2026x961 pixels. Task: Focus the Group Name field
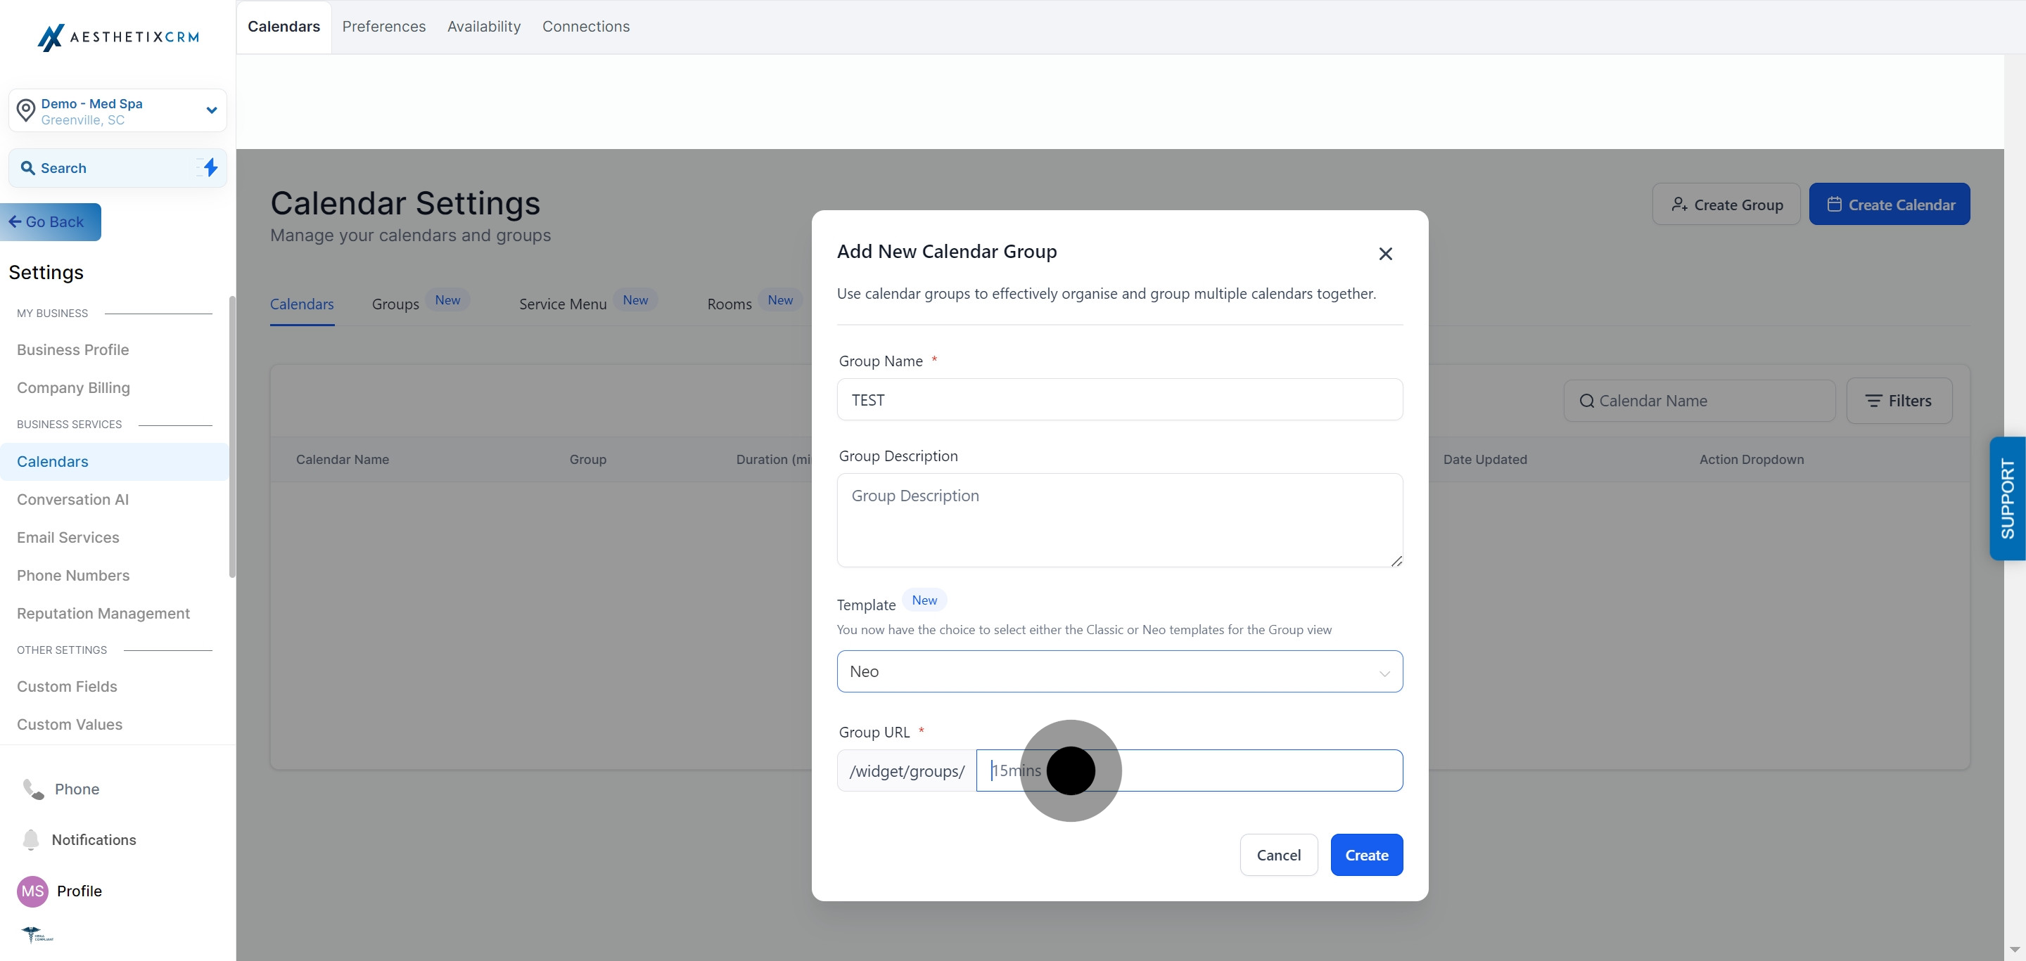pyautogui.click(x=1119, y=400)
